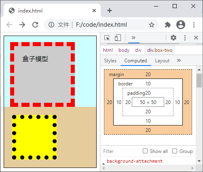
Task: Activate DevTools inspect element cursor icon
Action: [x=107, y=38]
